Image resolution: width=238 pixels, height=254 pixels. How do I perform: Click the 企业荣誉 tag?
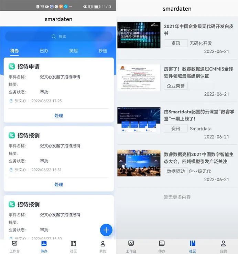[176, 86]
